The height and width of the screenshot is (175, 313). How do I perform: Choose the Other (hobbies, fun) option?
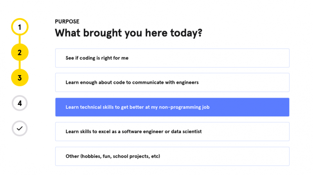172,156
